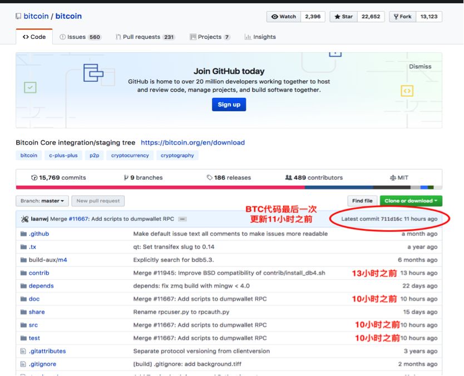Open the share folder
This screenshot has height=376, width=464.
[x=37, y=312]
